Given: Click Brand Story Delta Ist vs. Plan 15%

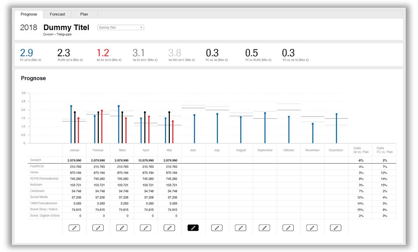Looking at the screenshot, I should 360,210.
